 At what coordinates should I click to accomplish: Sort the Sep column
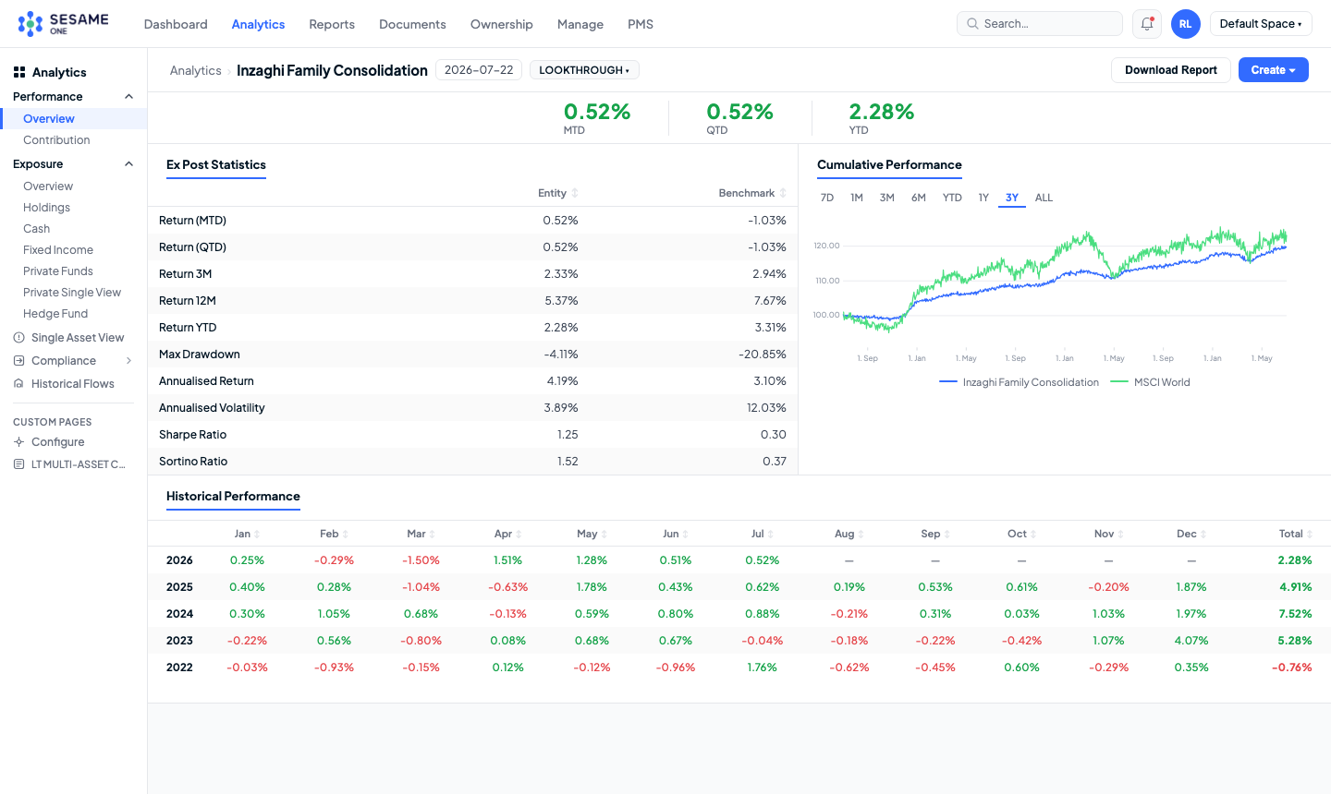947,535
